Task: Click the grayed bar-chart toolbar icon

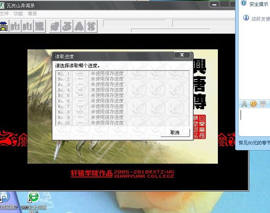Action: tap(15, 26)
